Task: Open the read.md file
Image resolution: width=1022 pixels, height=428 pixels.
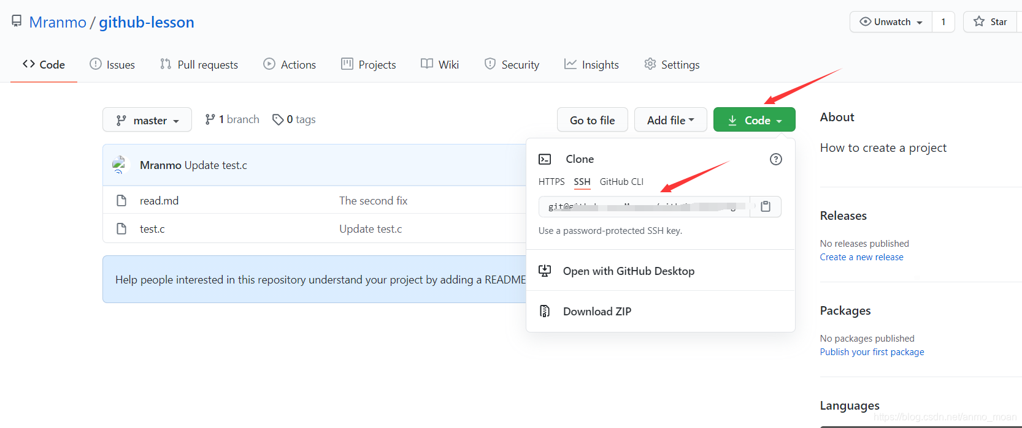Action: tap(159, 201)
